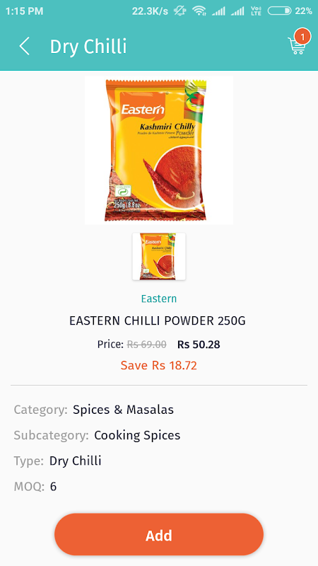Viewport: 318px width, 566px height.
Task: Add the product with orange Add button
Action: [159, 535]
